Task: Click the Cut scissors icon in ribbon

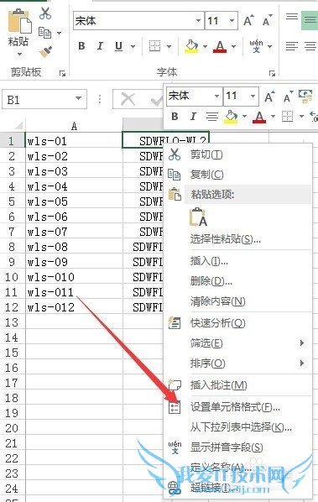Action: coord(45,13)
